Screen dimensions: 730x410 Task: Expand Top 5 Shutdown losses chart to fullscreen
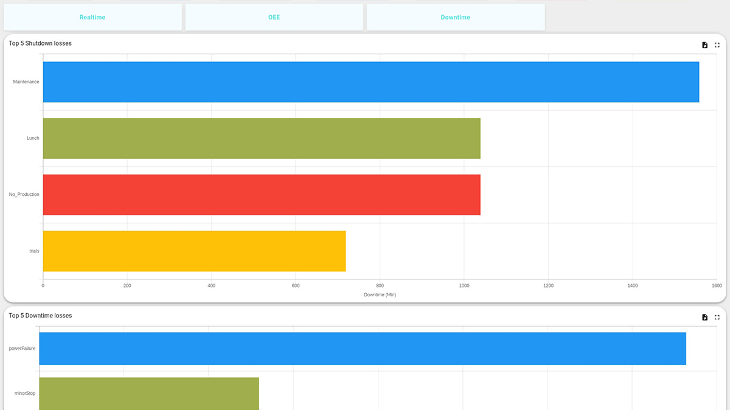717,44
